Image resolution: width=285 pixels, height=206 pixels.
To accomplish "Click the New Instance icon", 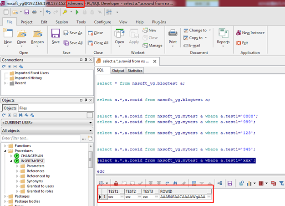I will (250, 33).
